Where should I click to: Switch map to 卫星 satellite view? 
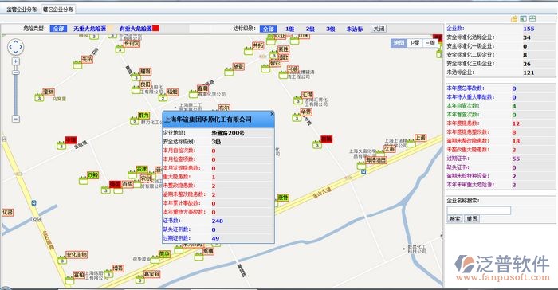coord(415,43)
